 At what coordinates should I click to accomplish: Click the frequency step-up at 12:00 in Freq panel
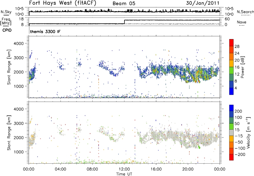tap(124, 22)
